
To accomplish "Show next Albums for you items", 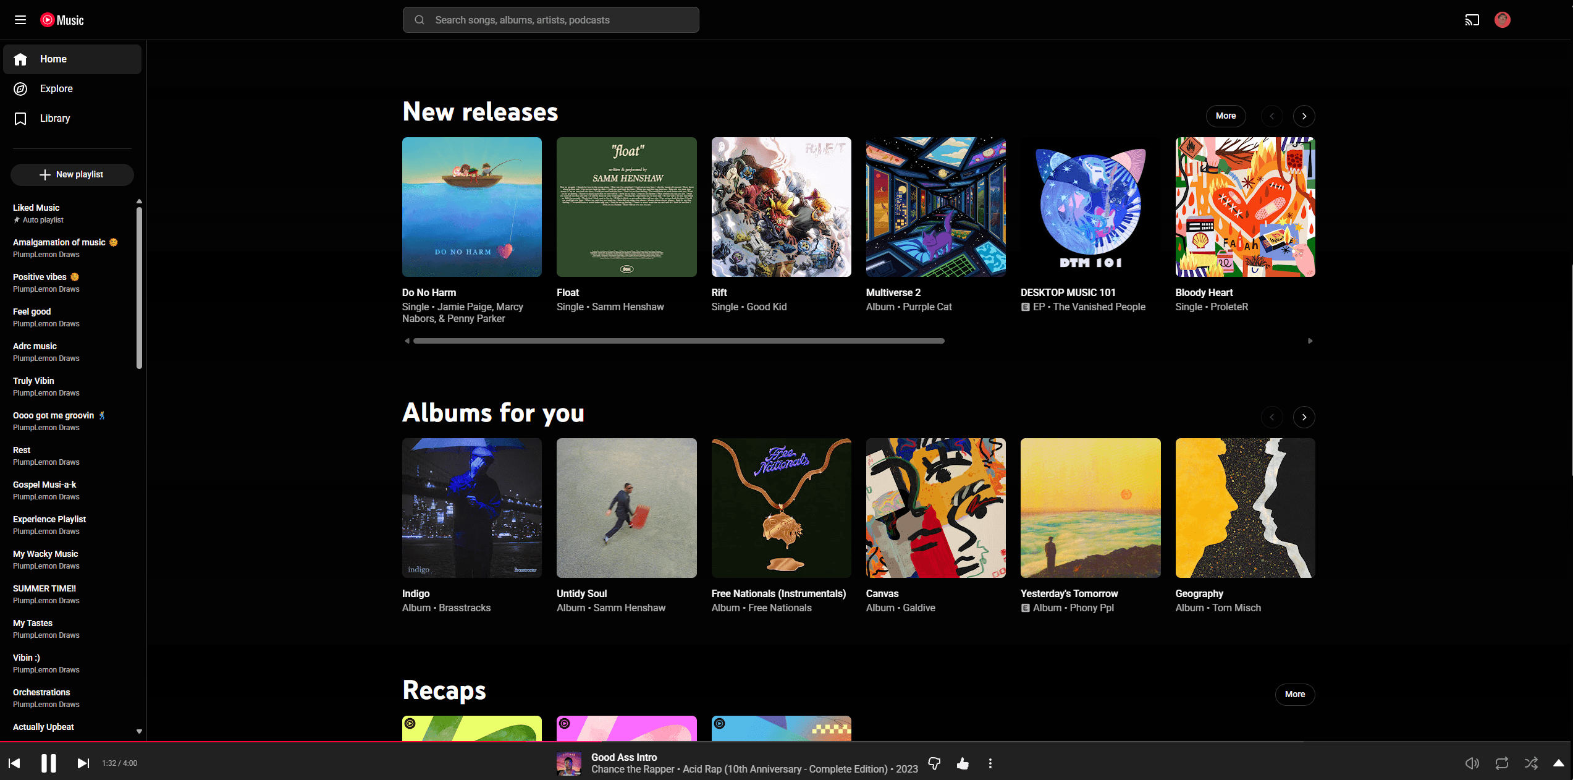I will pyautogui.click(x=1304, y=417).
